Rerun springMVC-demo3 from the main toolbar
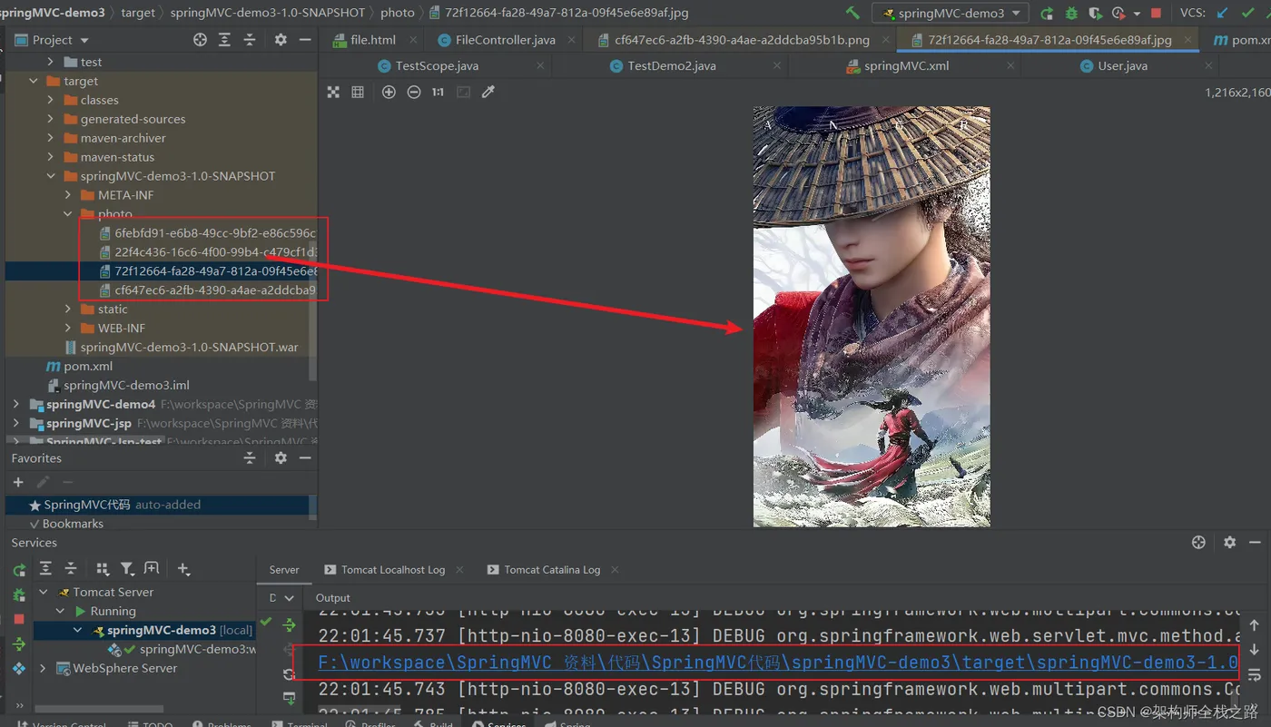 (1047, 13)
